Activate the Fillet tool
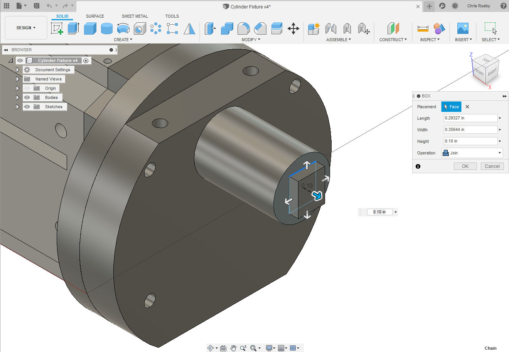Viewport: 509px width, 352px height. click(243, 28)
